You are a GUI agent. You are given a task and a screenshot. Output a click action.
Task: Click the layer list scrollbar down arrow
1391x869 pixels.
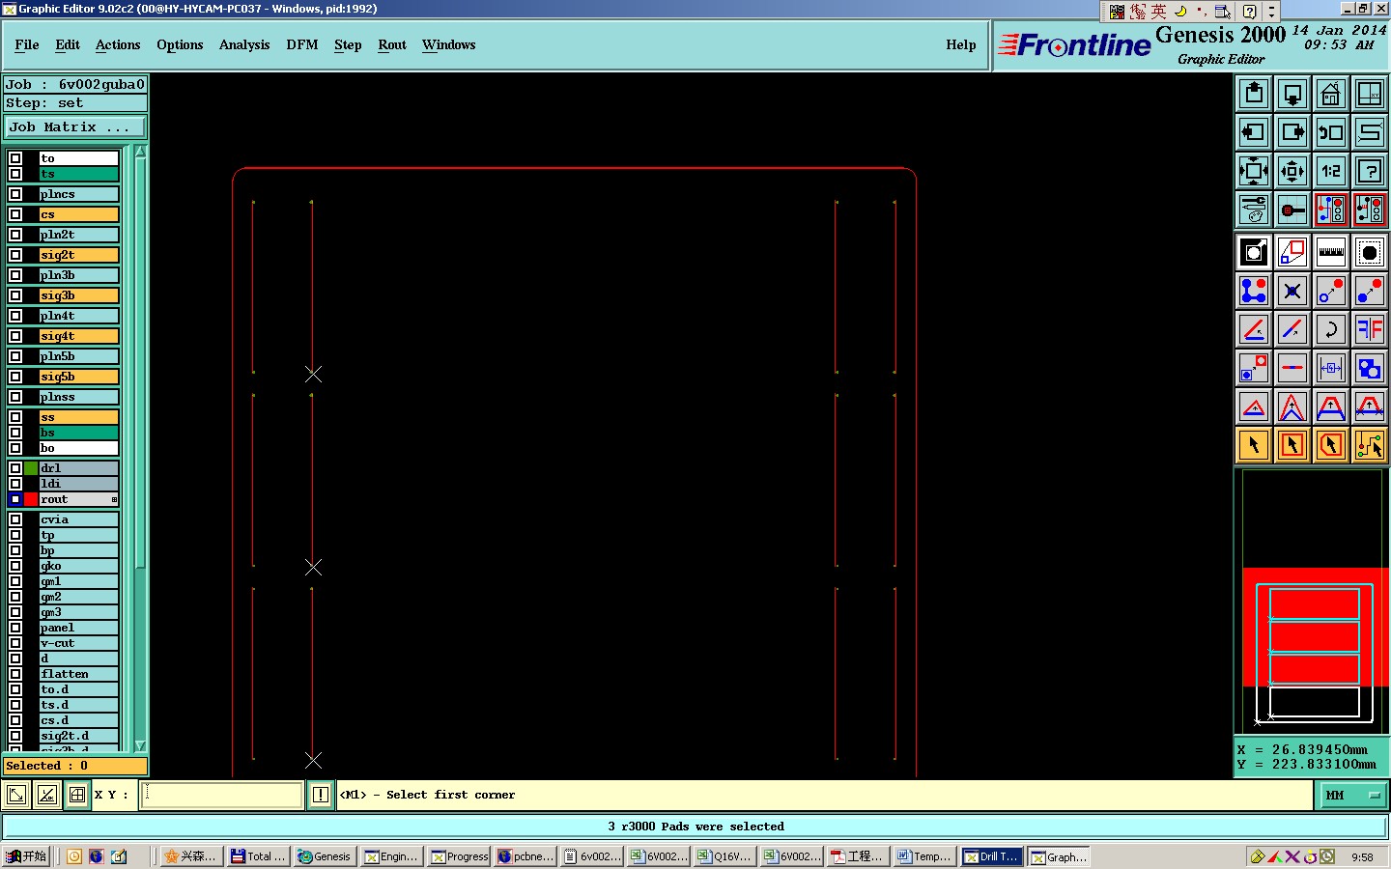(x=140, y=745)
